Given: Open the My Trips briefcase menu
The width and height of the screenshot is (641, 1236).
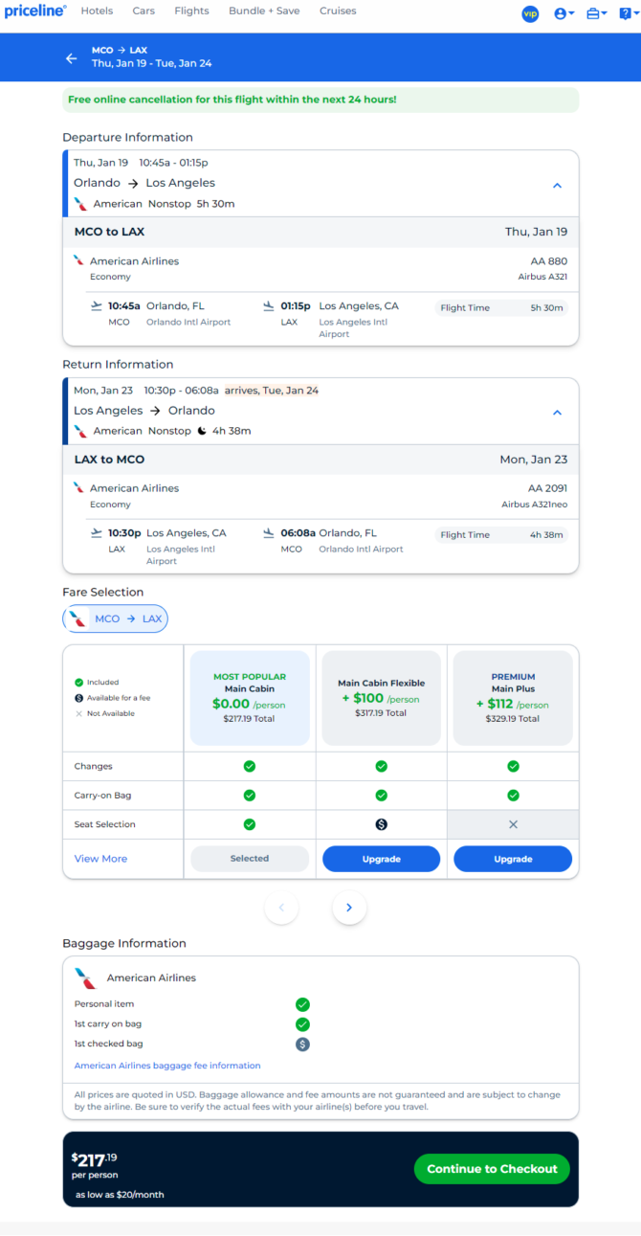Looking at the screenshot, I should pos(597,13).
